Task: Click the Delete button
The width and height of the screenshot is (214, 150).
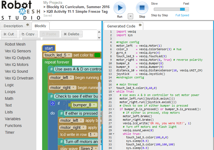Action: (x=72, y=34)
